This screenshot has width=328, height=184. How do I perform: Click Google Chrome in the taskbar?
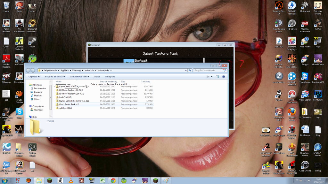tap(113, 180)
